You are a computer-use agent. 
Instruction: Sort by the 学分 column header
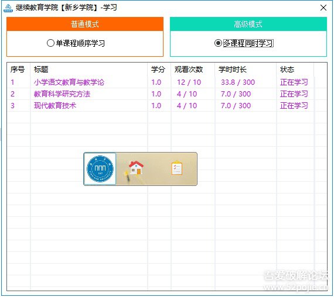tap(159, 70)
